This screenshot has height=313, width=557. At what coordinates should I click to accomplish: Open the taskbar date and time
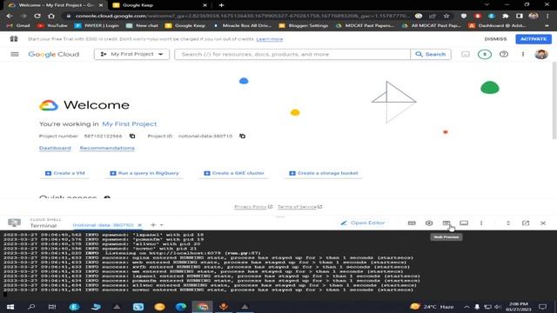[519, 307]
